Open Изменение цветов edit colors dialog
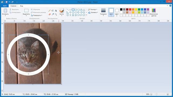Screen dimensions: 173x97 point(154,12)
